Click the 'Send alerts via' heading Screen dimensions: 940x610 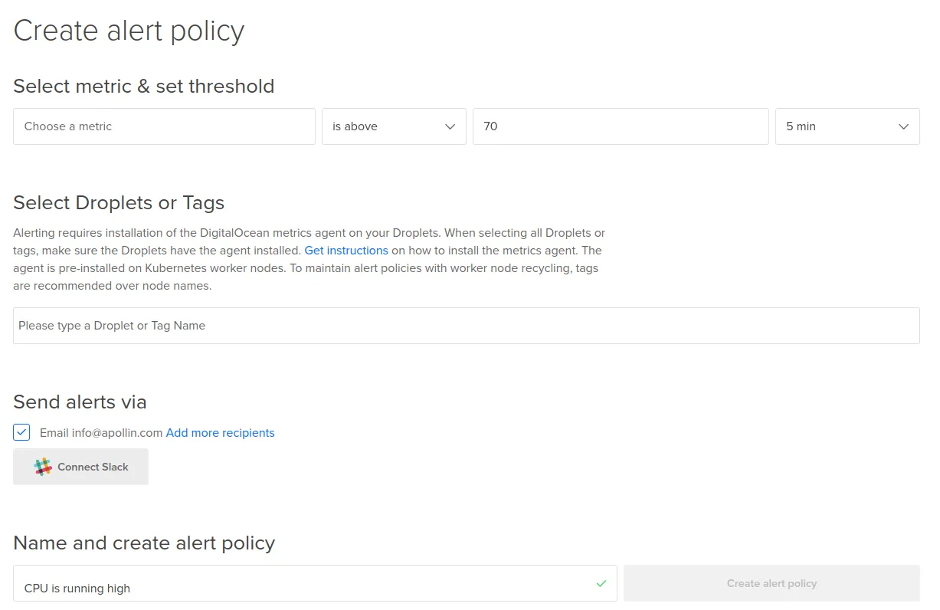pyautogui.click(x=80, y=402)
